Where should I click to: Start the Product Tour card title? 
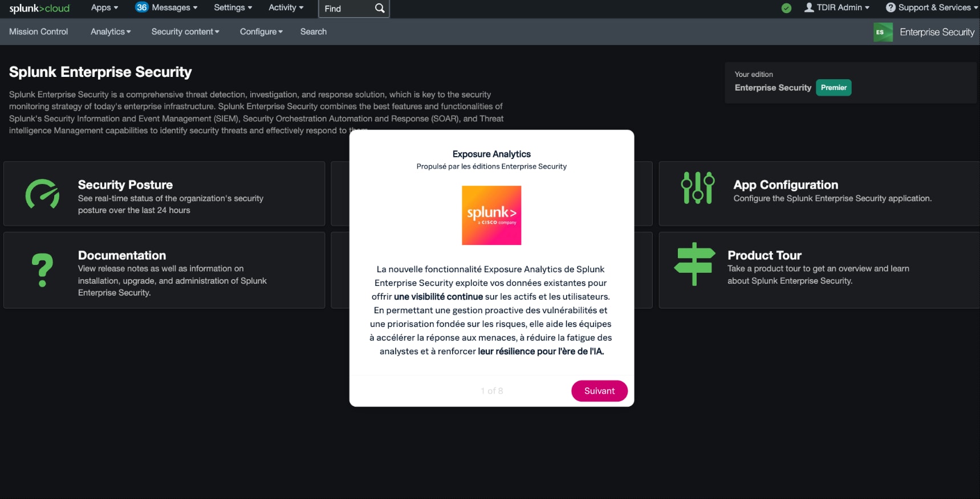[765, 255]
